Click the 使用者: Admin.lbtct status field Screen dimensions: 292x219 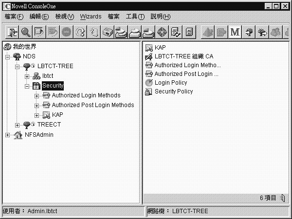73,211
